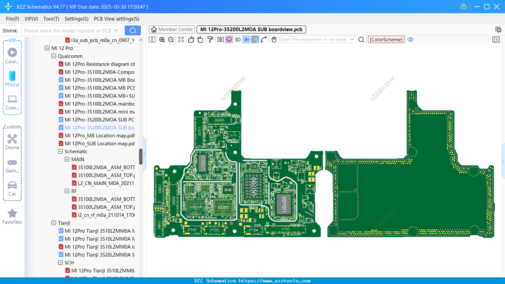505x284 pixels.
Task: Collapse the Qualcomm section in the tree
Action: tap(53, 56)
